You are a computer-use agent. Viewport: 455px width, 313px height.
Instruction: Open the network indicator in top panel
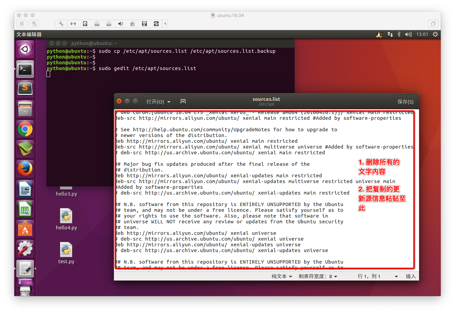(390, 35)
